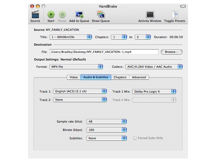Open the Codecs dropdown AVC/H.264 Video

[154, 67]
